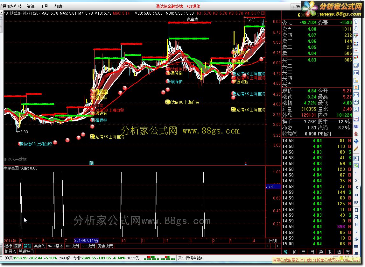Select the 联 linked tab
The height and width of the screenshot is (267, 365).
click(x=330, y=252)
